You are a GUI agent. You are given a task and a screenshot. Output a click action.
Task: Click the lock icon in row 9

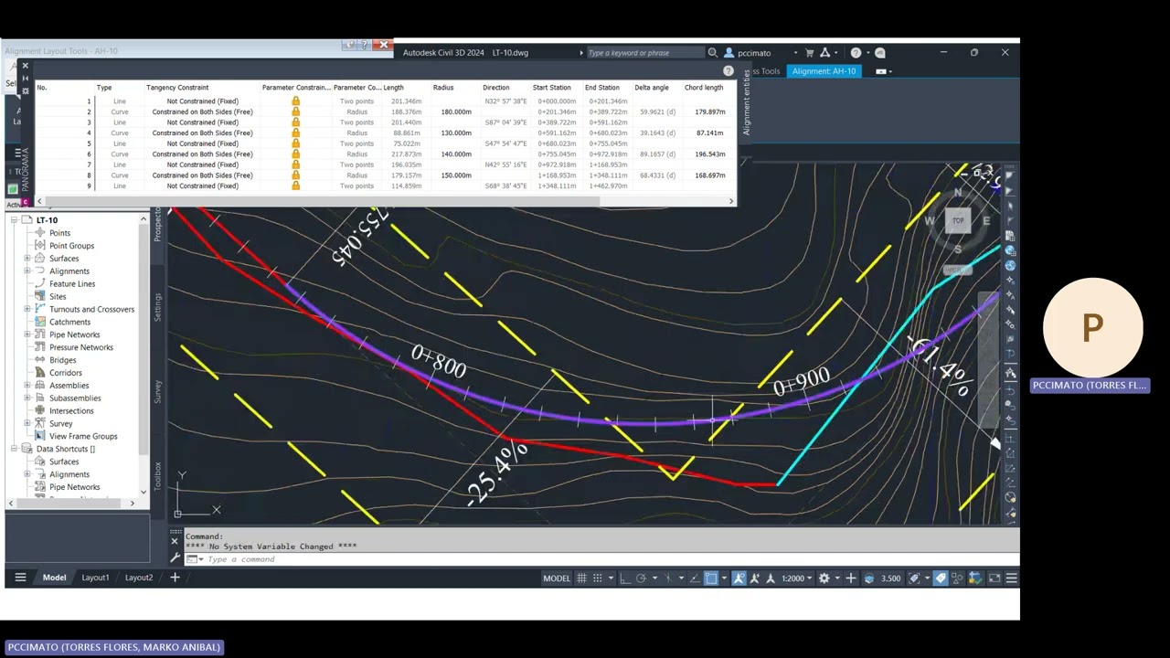coord(295,186)
